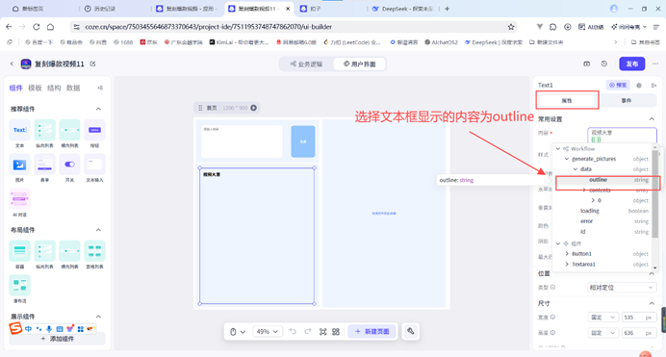666x357 pixels.
Task: Click the preview button beside Text1
Action: (618, 86)
